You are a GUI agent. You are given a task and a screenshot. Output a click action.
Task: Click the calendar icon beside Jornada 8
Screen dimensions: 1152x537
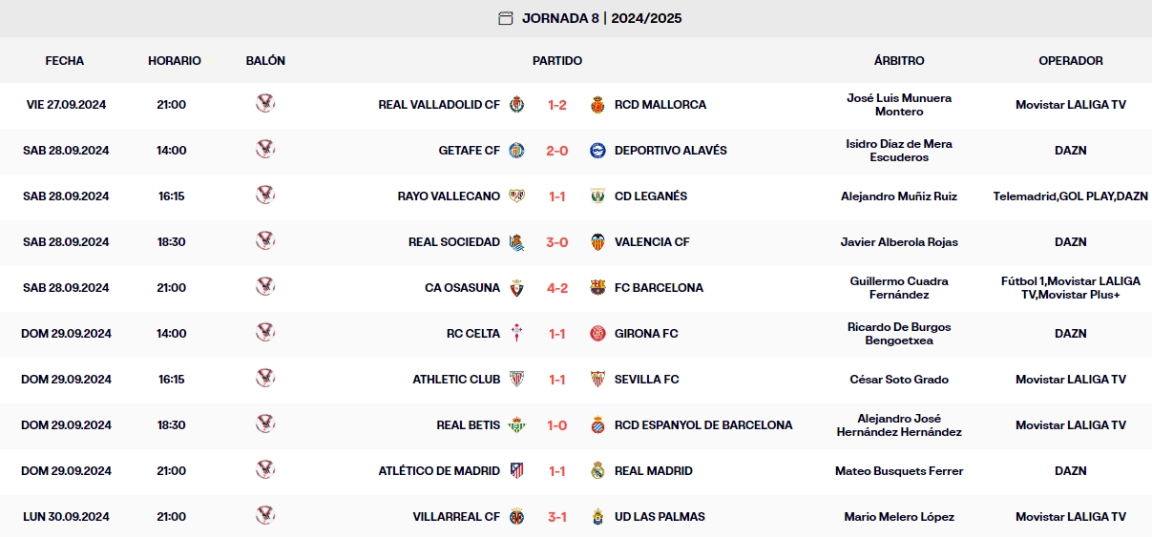506,18
